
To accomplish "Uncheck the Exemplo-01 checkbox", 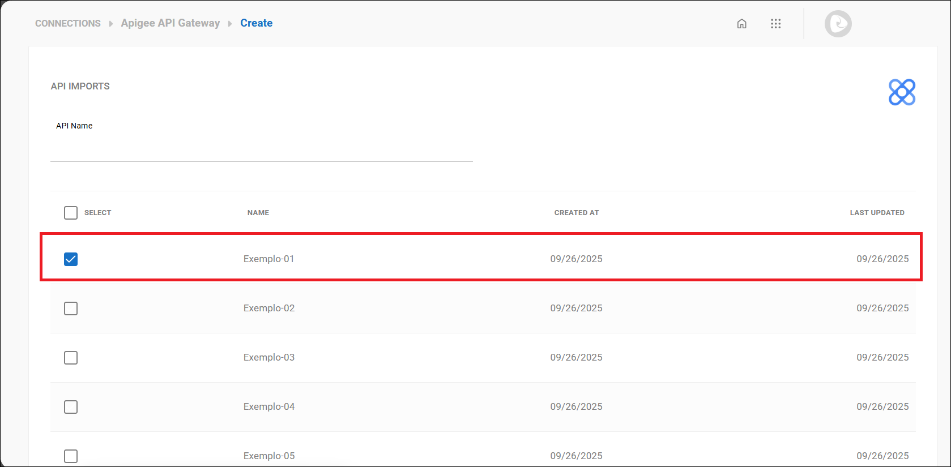I will [71, 259].
